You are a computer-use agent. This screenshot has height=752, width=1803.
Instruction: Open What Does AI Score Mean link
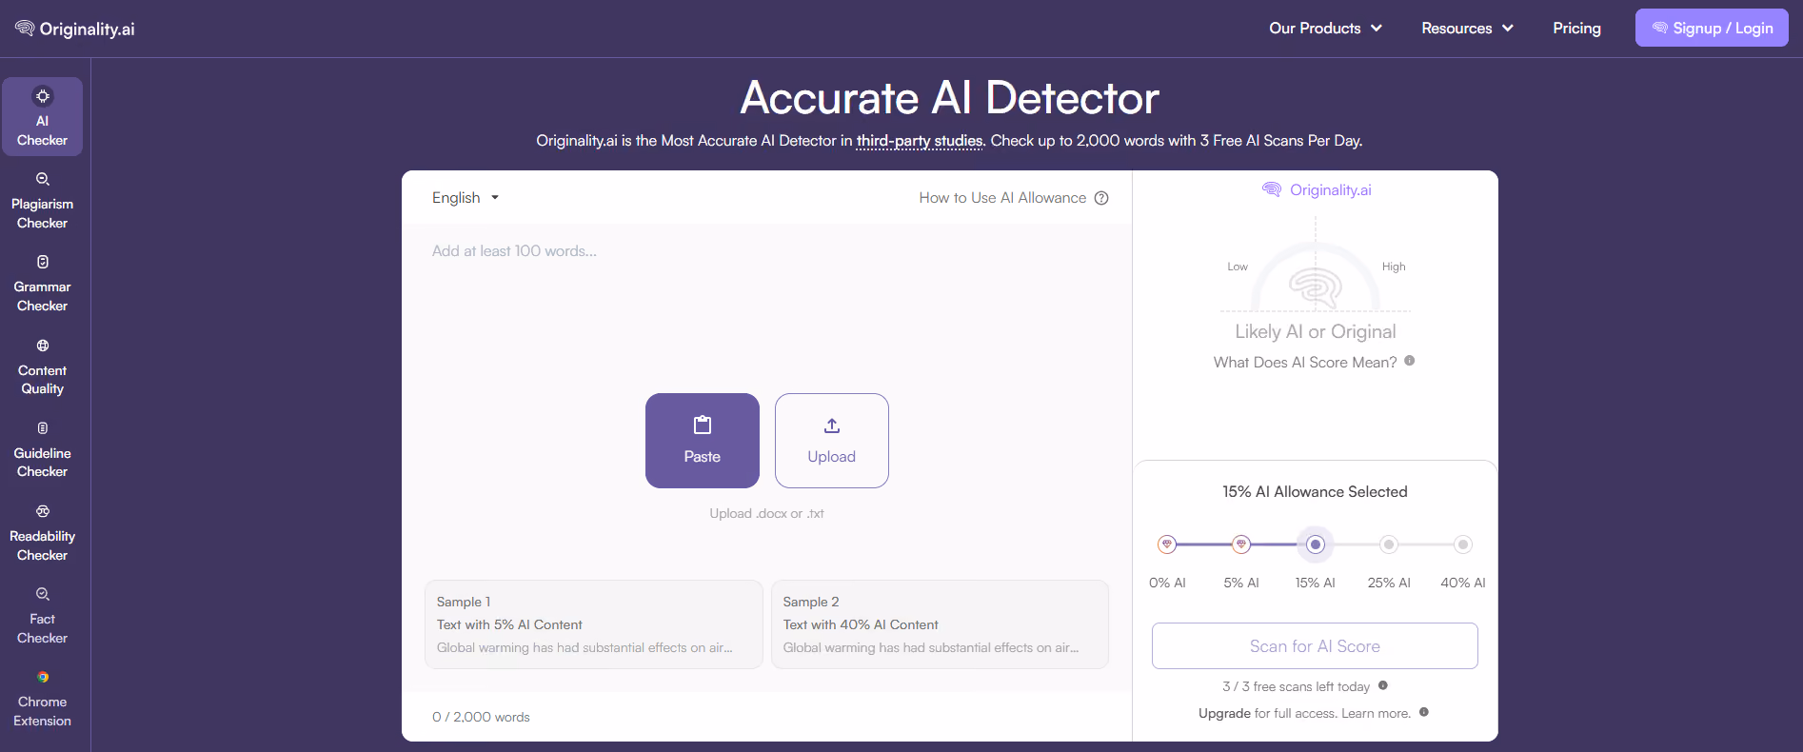tap(1305, 362)
